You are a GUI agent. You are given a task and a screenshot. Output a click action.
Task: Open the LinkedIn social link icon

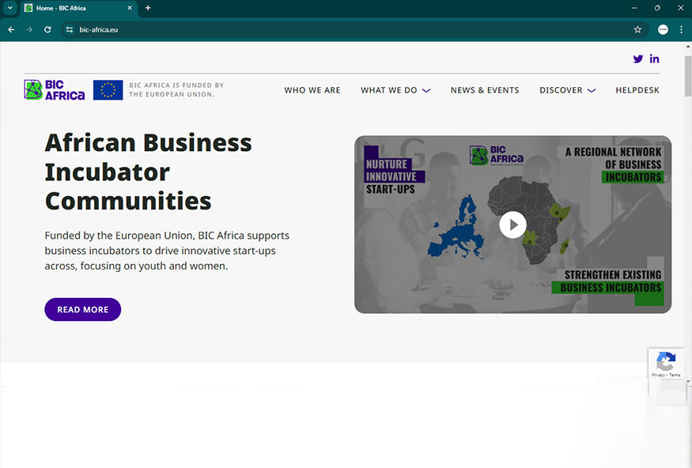[654, 59]
